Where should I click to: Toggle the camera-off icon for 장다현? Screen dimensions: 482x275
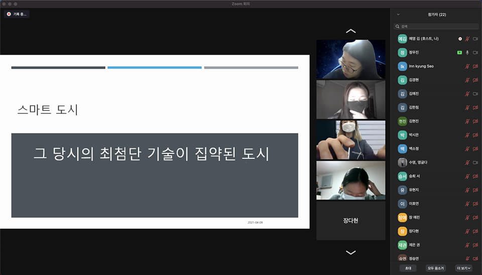tap(475, 231)
